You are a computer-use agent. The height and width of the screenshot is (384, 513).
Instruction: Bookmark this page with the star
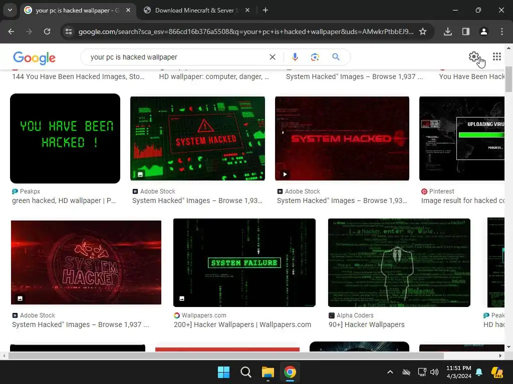[423, 31]
